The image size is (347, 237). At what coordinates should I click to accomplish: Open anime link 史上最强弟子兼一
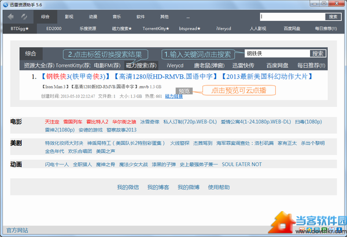click(199, 164)
